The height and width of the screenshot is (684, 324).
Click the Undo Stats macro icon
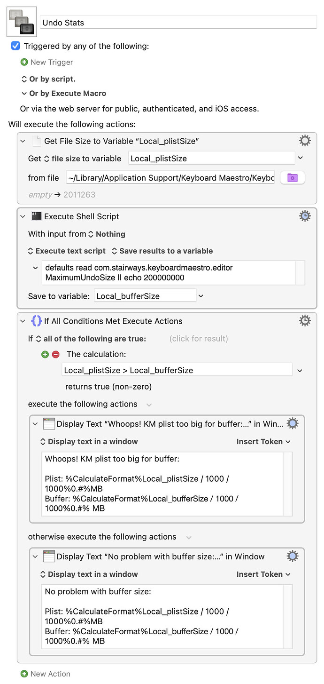[22, 22]
